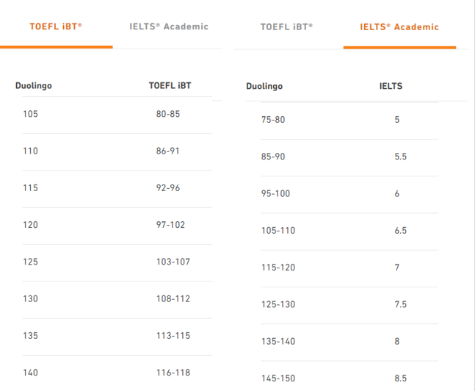
Task: Click the IELTS column header
Action: [391, 86]
